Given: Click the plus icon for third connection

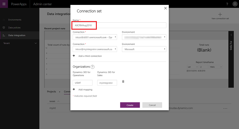Looking at the screenshot, I should (74, 56).
